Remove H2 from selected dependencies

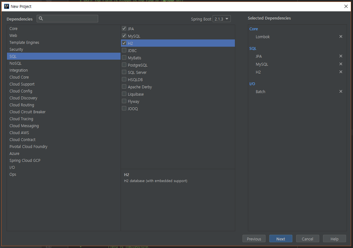[341, 72]
